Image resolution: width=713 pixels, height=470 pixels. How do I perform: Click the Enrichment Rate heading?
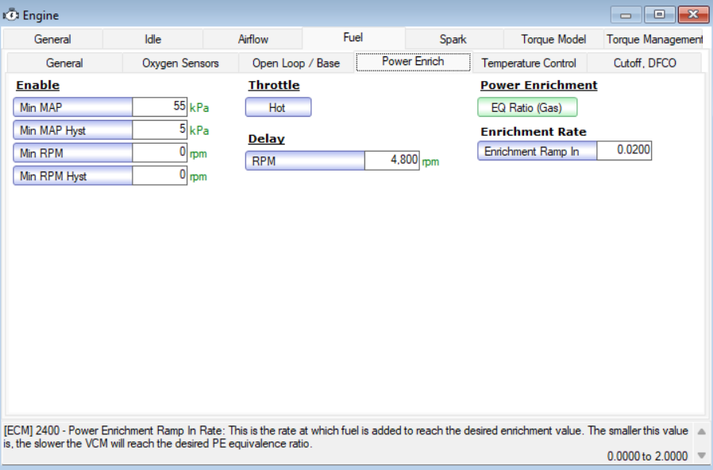534,132
